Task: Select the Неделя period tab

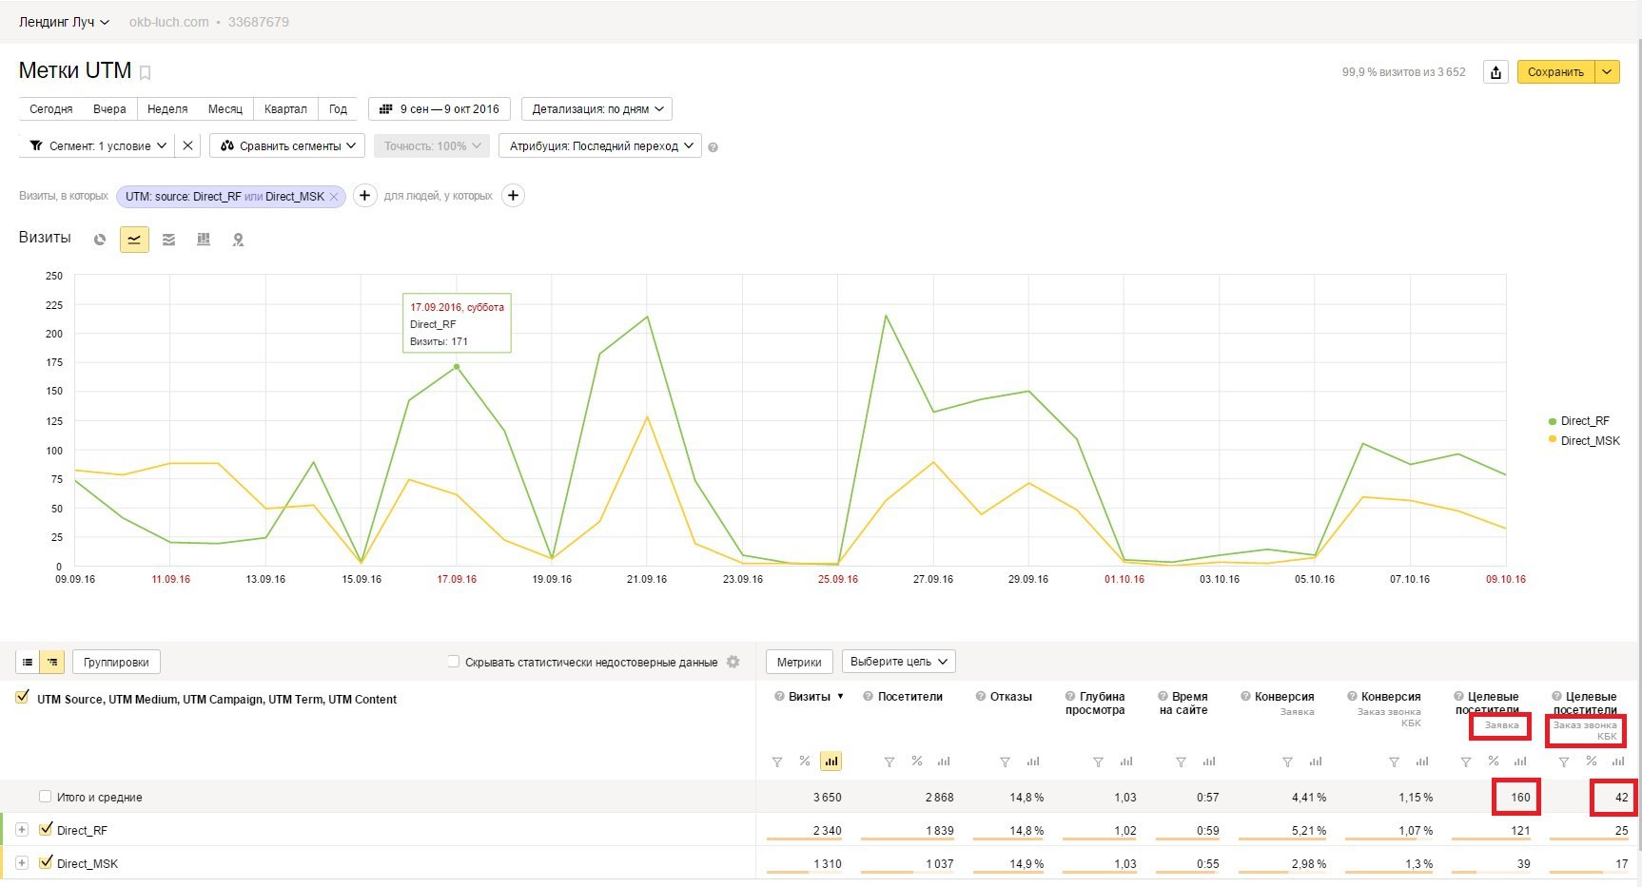Action: [167, 109]
